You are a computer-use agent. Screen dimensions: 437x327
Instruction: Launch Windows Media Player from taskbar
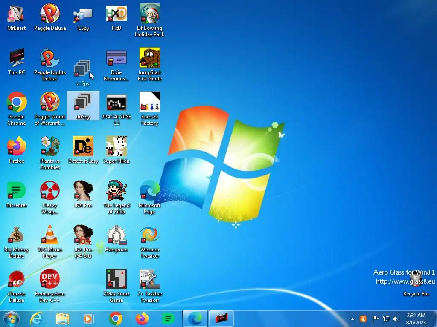[x=89, y=318]
